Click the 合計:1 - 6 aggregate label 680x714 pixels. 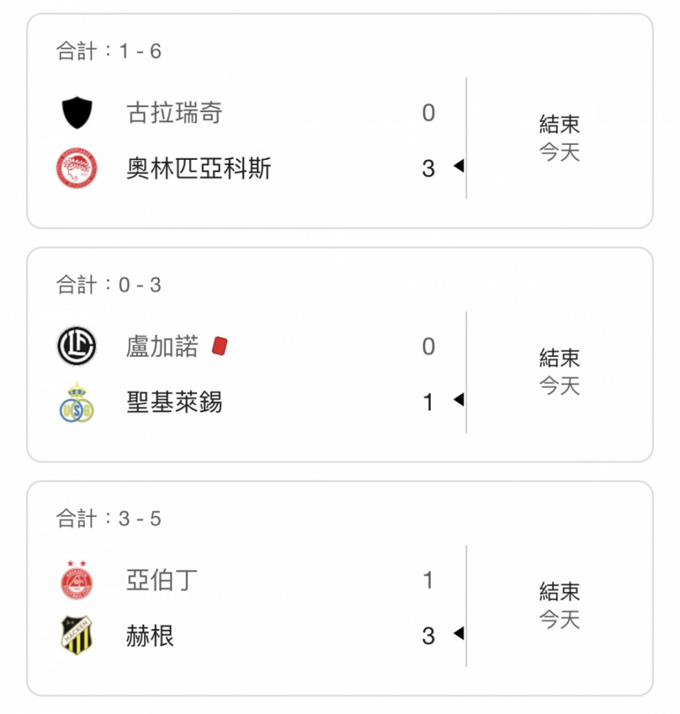pyautogui.click(x=109, y=51)
